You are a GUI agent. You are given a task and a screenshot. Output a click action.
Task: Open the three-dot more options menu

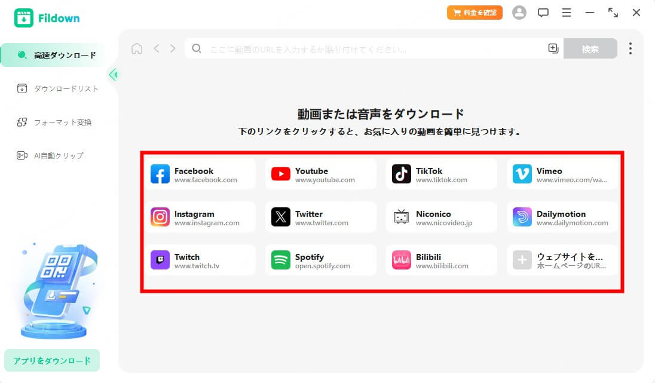630,48
